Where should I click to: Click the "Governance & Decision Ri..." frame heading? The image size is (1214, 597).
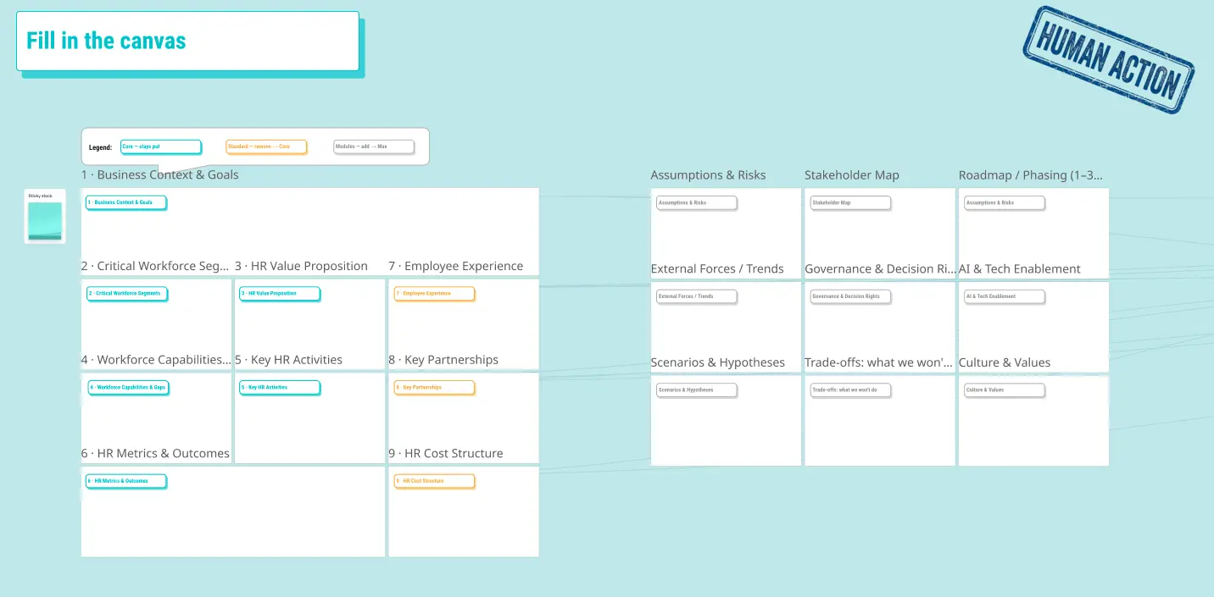pyautogui.click(x=880, y=269)
